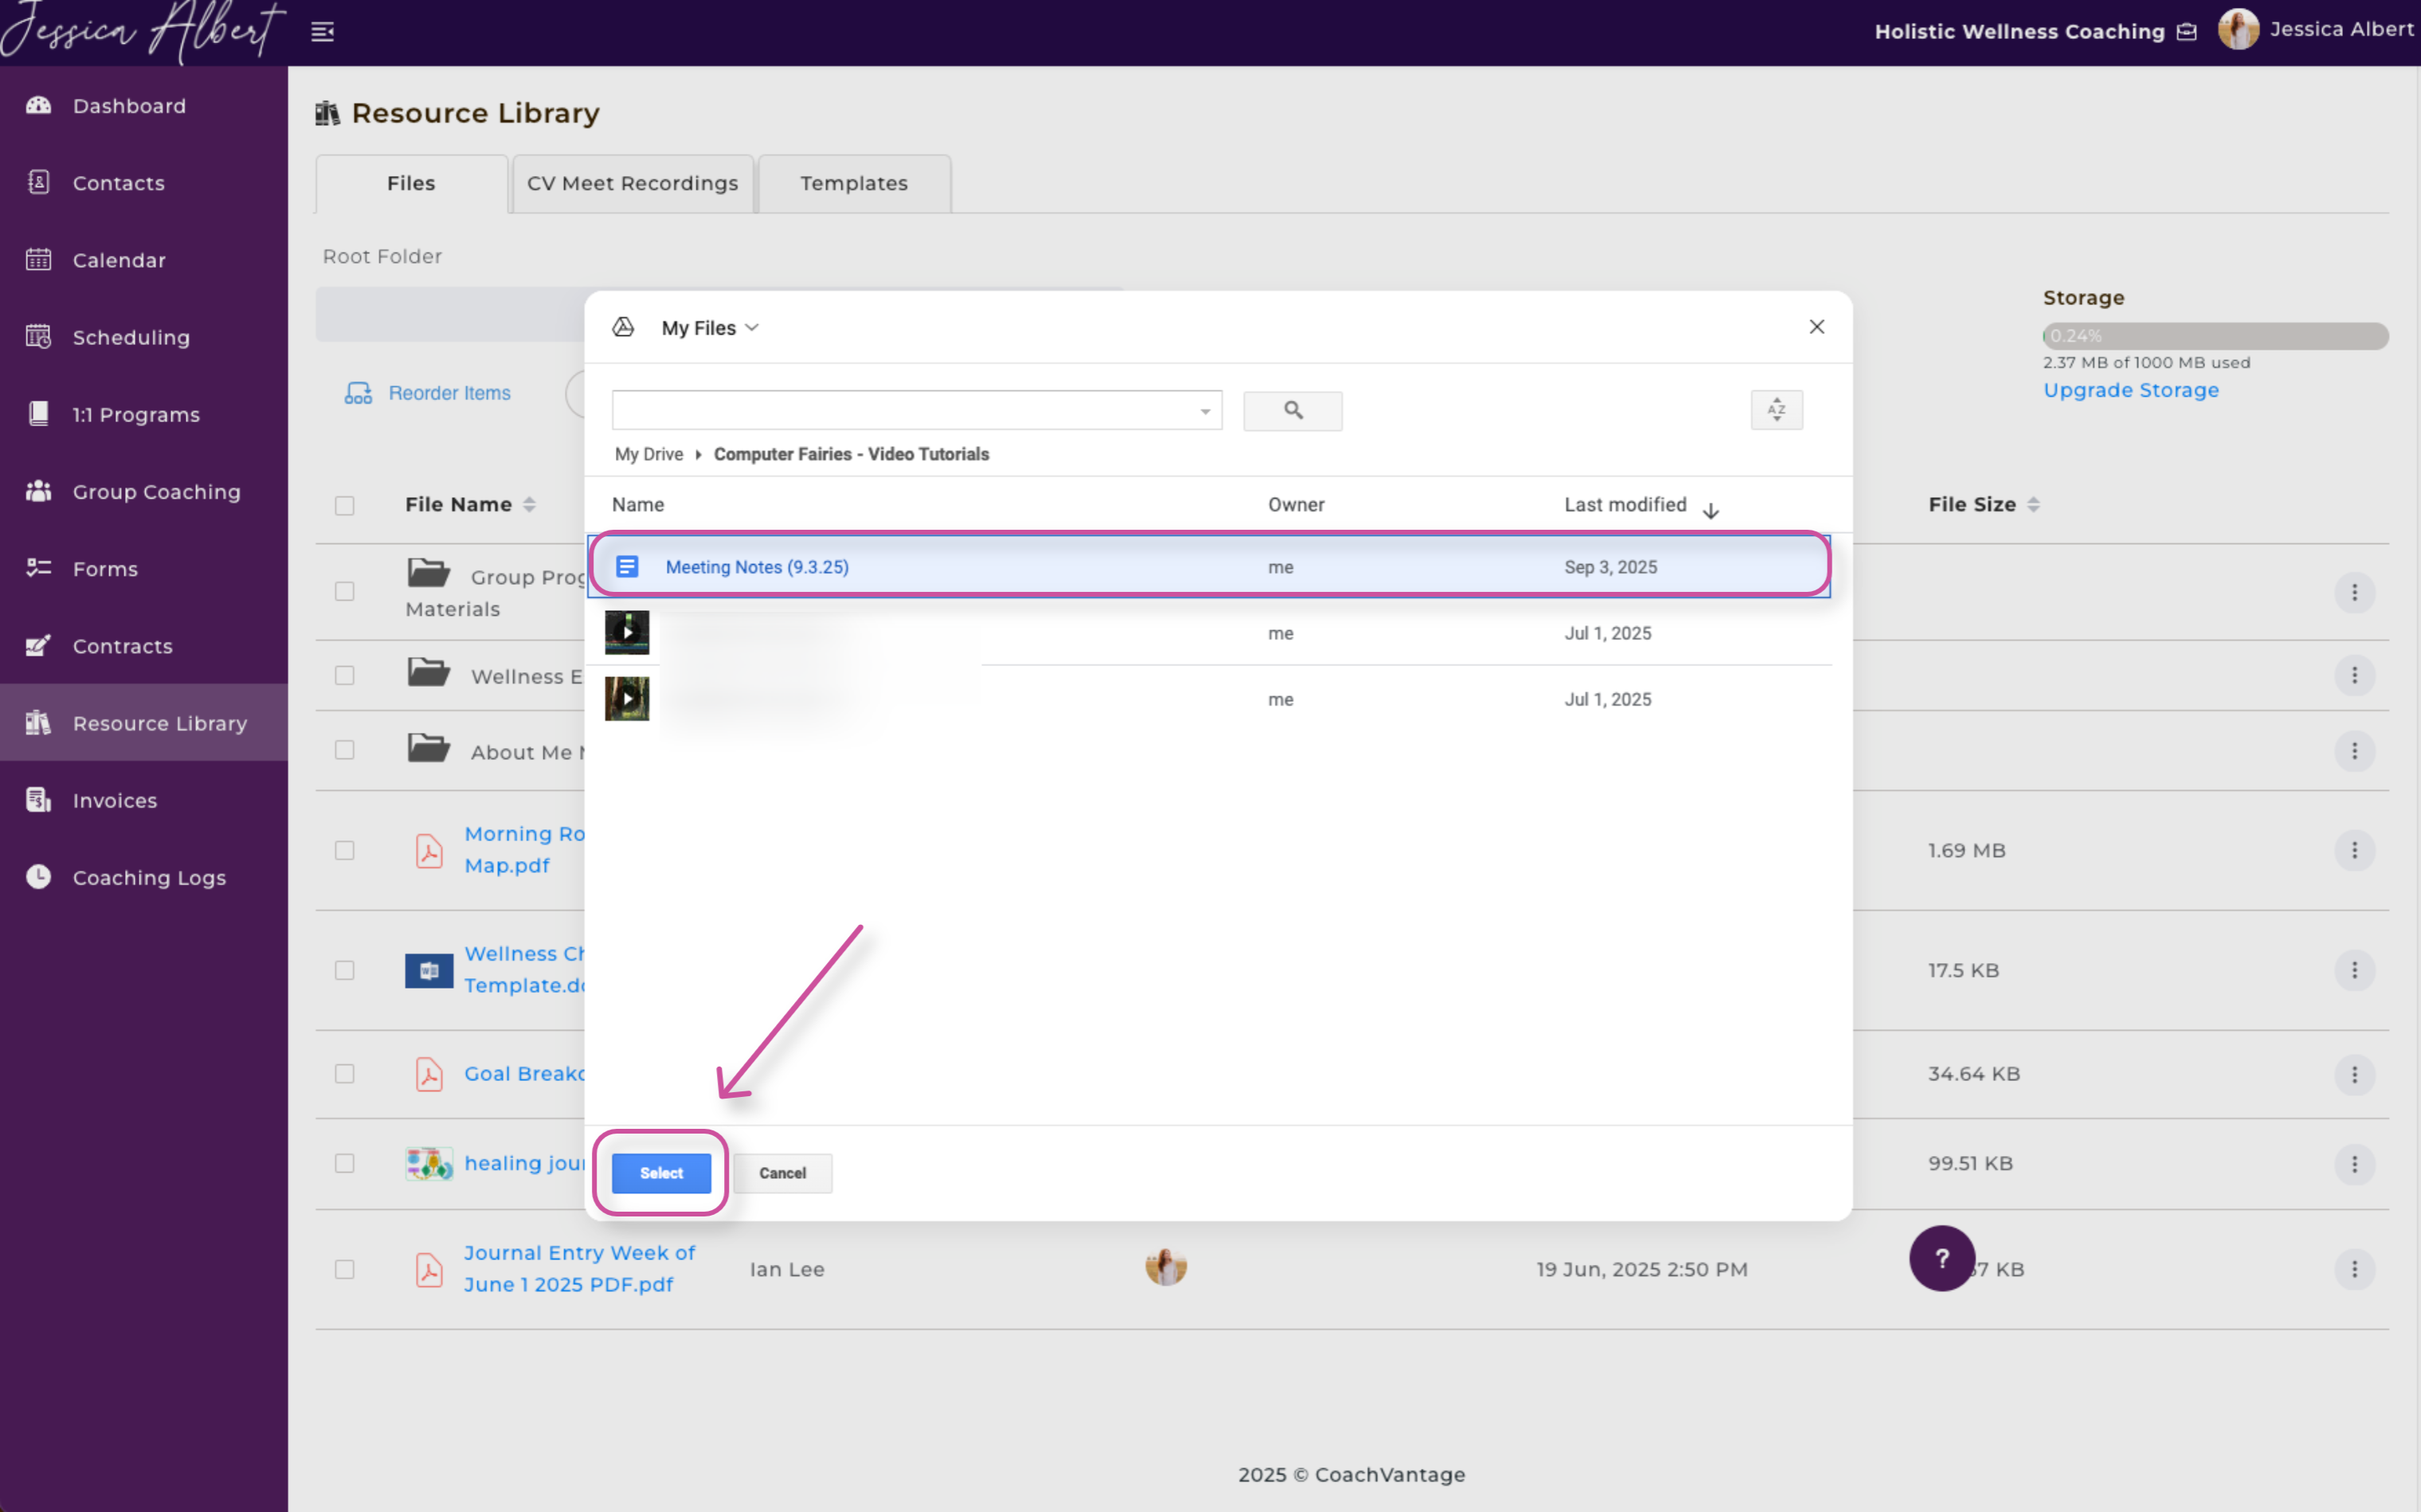This screenshot has height=1512, width=2421.
Task: Switch to the Templates tab
Action: click(853, 184)
